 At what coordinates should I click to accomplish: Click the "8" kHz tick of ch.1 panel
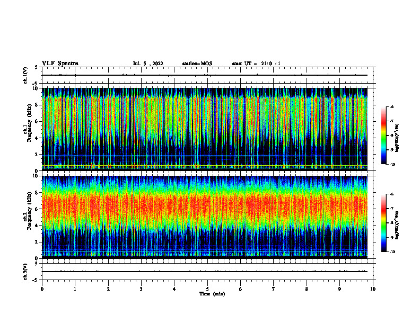click(38, 105)
